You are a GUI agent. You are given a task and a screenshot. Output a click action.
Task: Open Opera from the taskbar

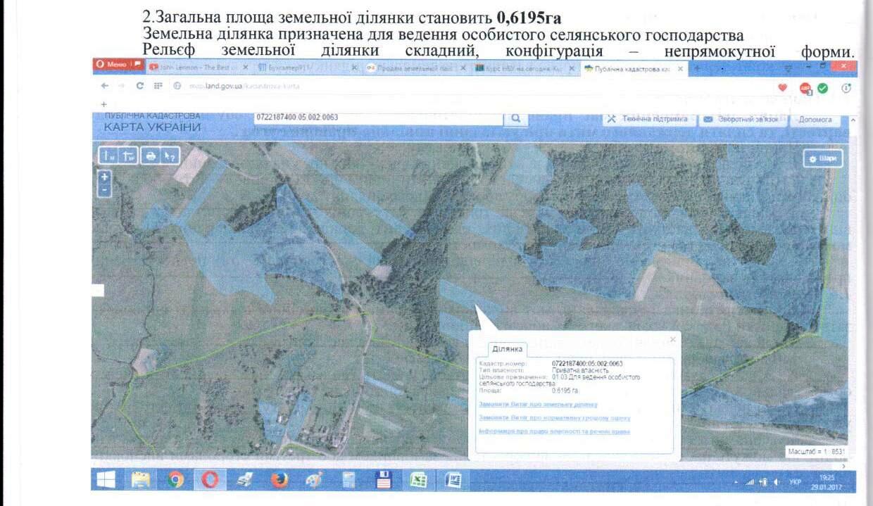click(x=211, y=480)
